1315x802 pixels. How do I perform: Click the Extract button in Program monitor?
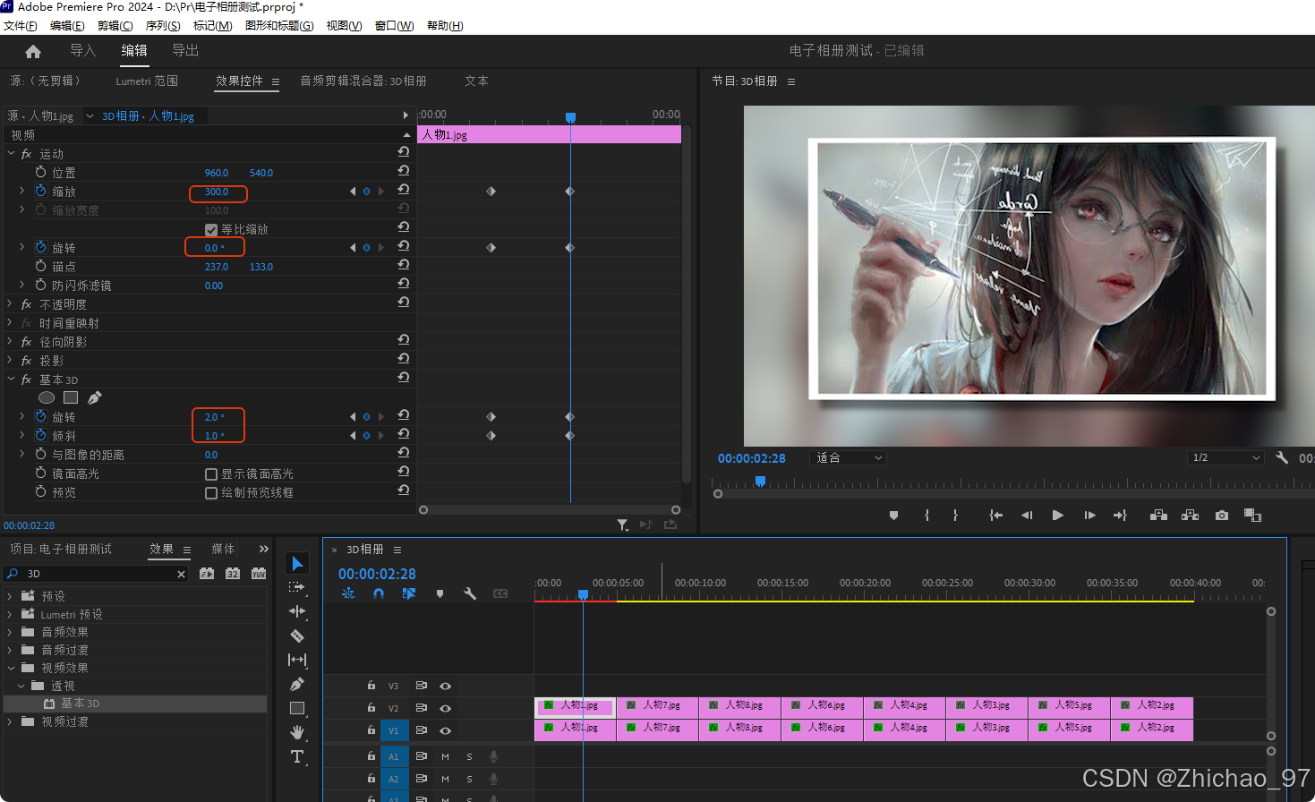[x=1190, y=516]
